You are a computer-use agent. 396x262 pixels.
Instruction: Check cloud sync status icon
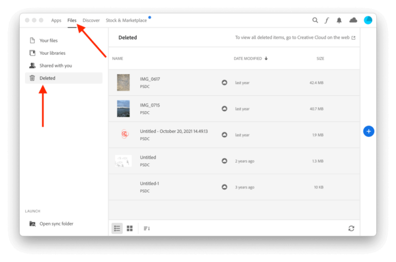tap(353, 20)
